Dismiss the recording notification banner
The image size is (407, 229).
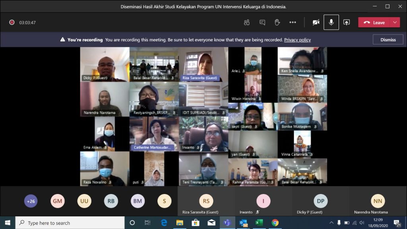[388, 40]
